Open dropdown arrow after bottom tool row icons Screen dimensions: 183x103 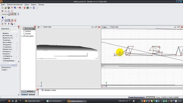[x=14, y=24]
